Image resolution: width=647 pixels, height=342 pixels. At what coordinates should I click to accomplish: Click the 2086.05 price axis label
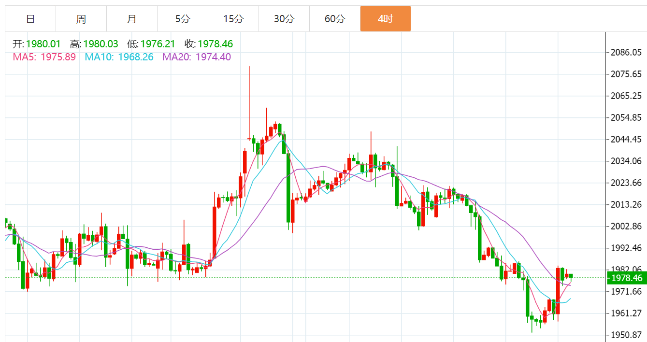point(627,52)
